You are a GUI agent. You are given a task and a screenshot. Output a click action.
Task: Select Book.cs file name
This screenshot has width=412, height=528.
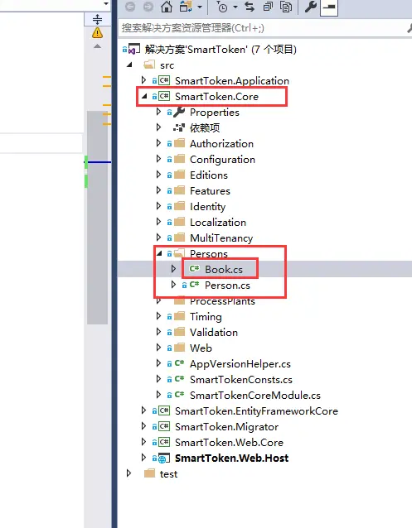click(224, 270)
